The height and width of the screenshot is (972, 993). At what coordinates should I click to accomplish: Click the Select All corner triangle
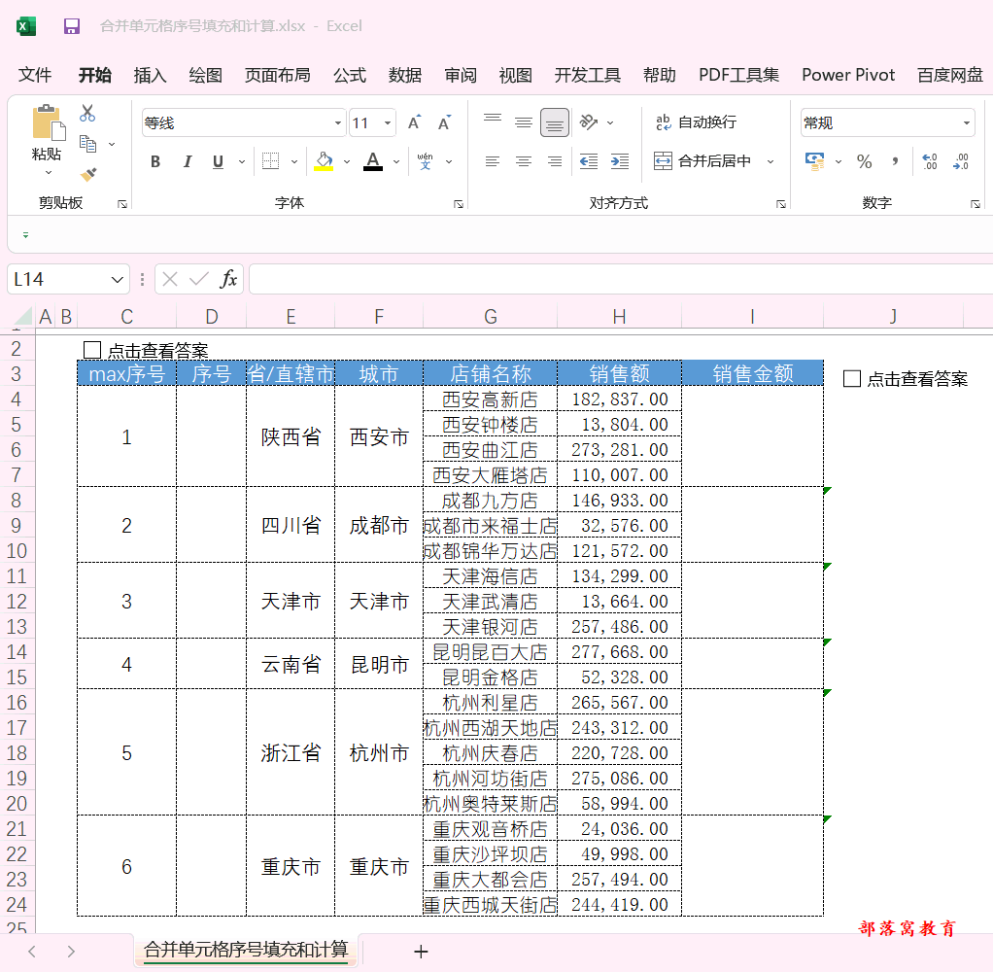click(22, 316)
